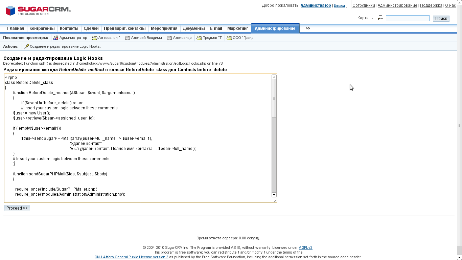Image resolution: width=462 pixels, height=260 pixels.
Task: Open the Администратор profile link at top
Action: coord(316,5)
